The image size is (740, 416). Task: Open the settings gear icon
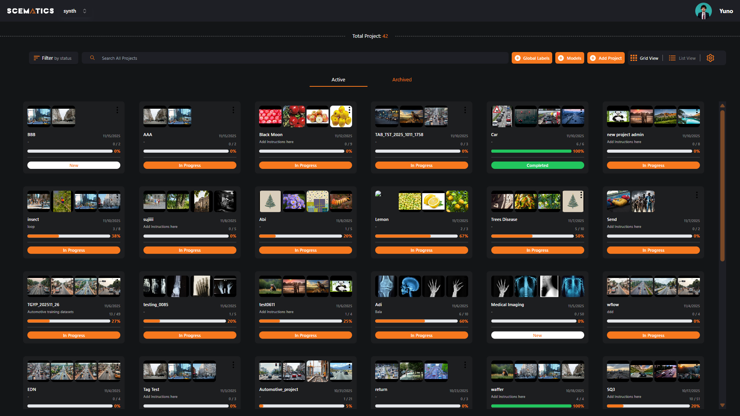(710, 58)
